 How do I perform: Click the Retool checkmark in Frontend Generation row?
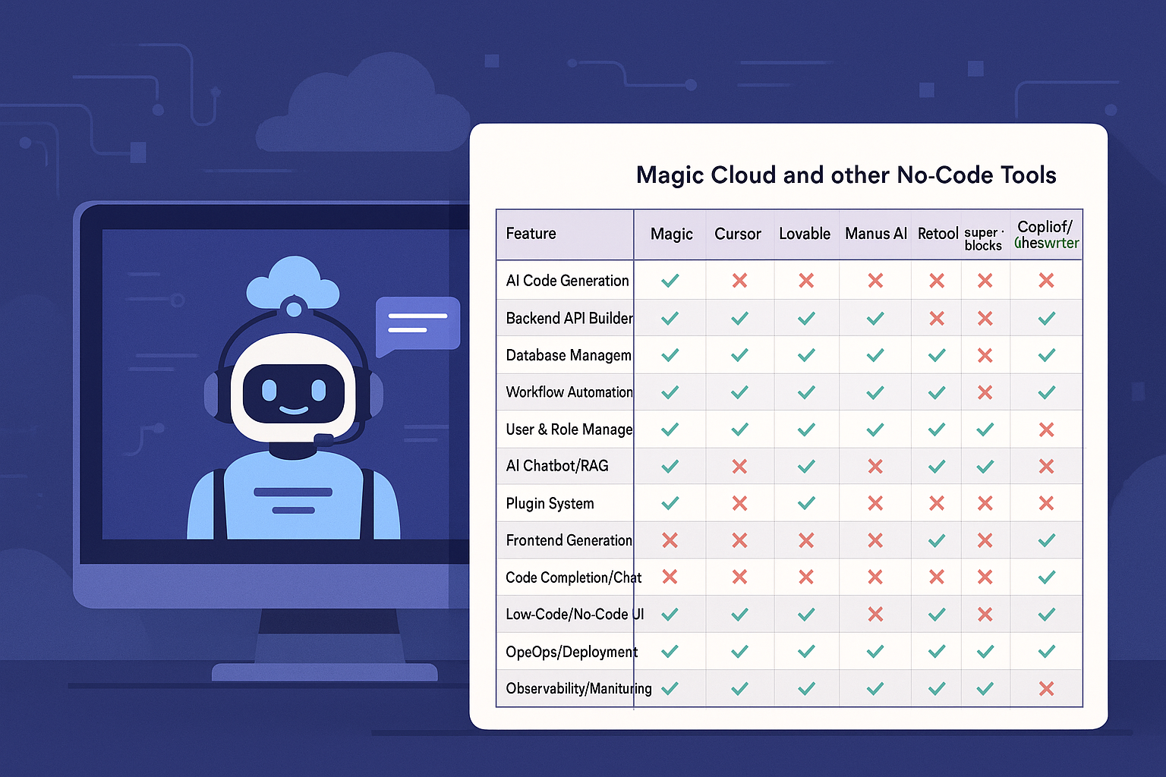click(x=937, y=540)
